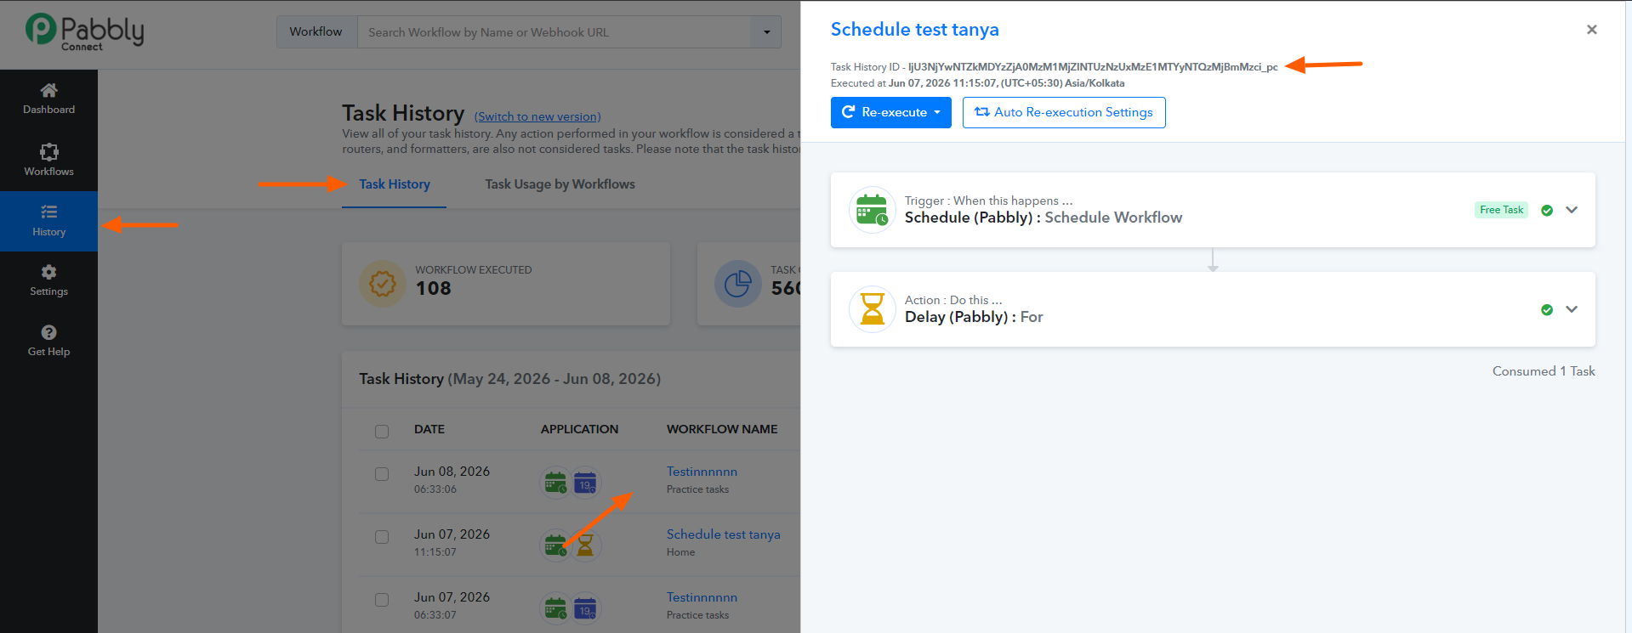Click Schedule app icon in 11:15:07 row
Image resolution: width=1632 pixels, height=633 pixels.
pos(555,545)
